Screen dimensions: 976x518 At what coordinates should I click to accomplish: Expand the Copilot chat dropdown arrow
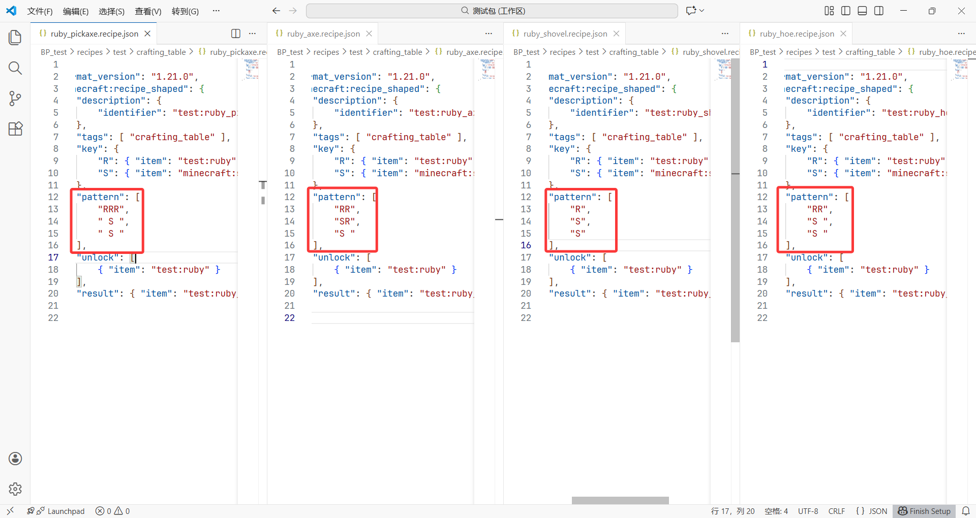[x=702, y=11]
